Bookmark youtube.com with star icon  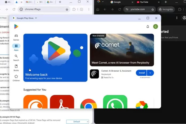[153, 9]
